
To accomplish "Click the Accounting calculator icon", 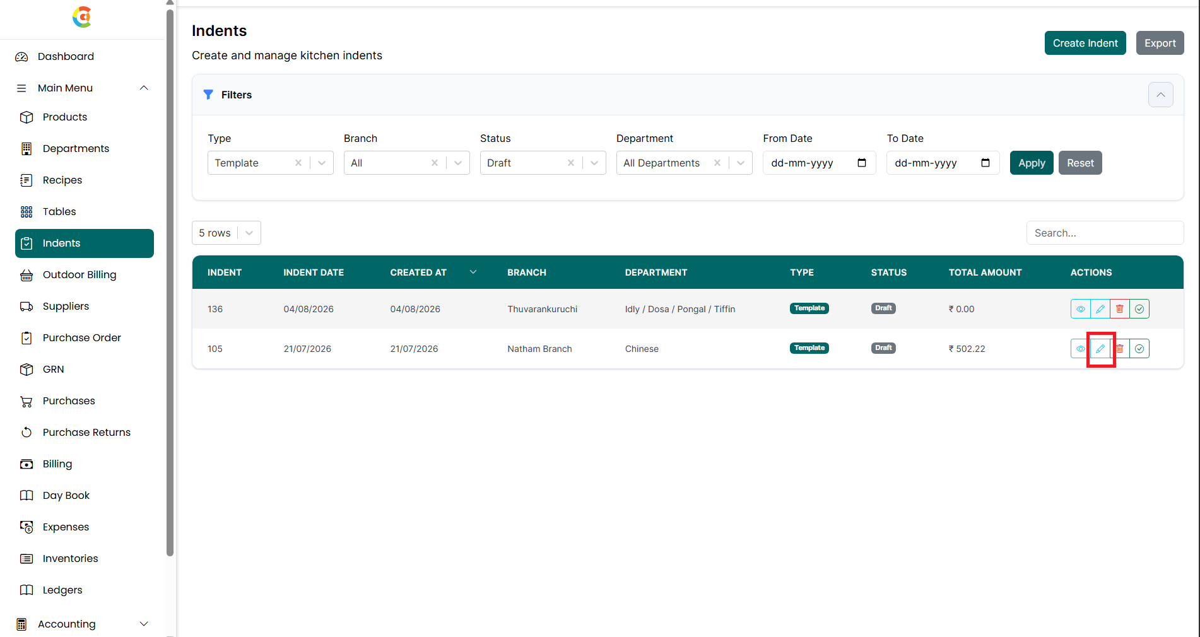I will [x=21, y=624].
